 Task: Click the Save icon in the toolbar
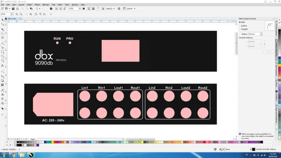point(13,8)
